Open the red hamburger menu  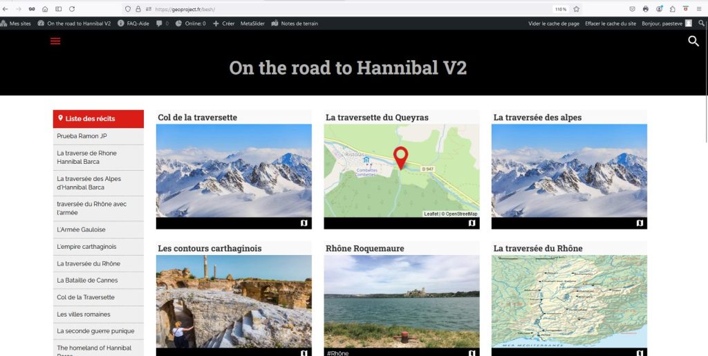coord(55,41)
